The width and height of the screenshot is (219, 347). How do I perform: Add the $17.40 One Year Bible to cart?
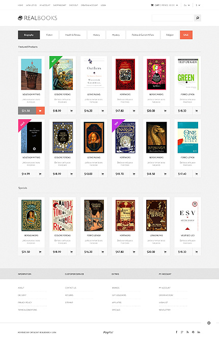coord(197,174)
